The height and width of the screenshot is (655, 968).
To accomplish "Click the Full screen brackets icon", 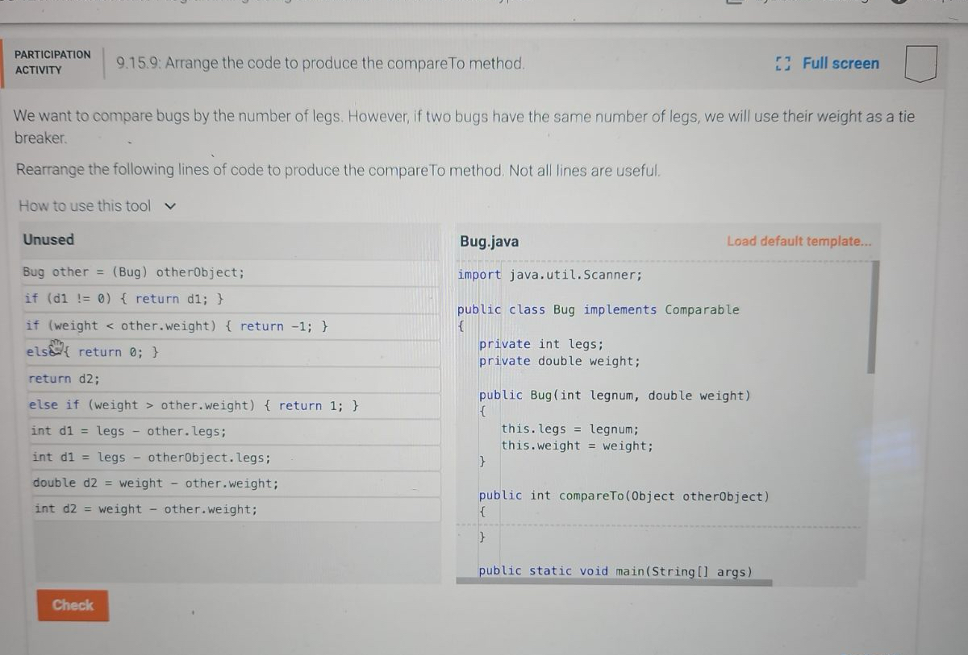I will pos(782,63).
